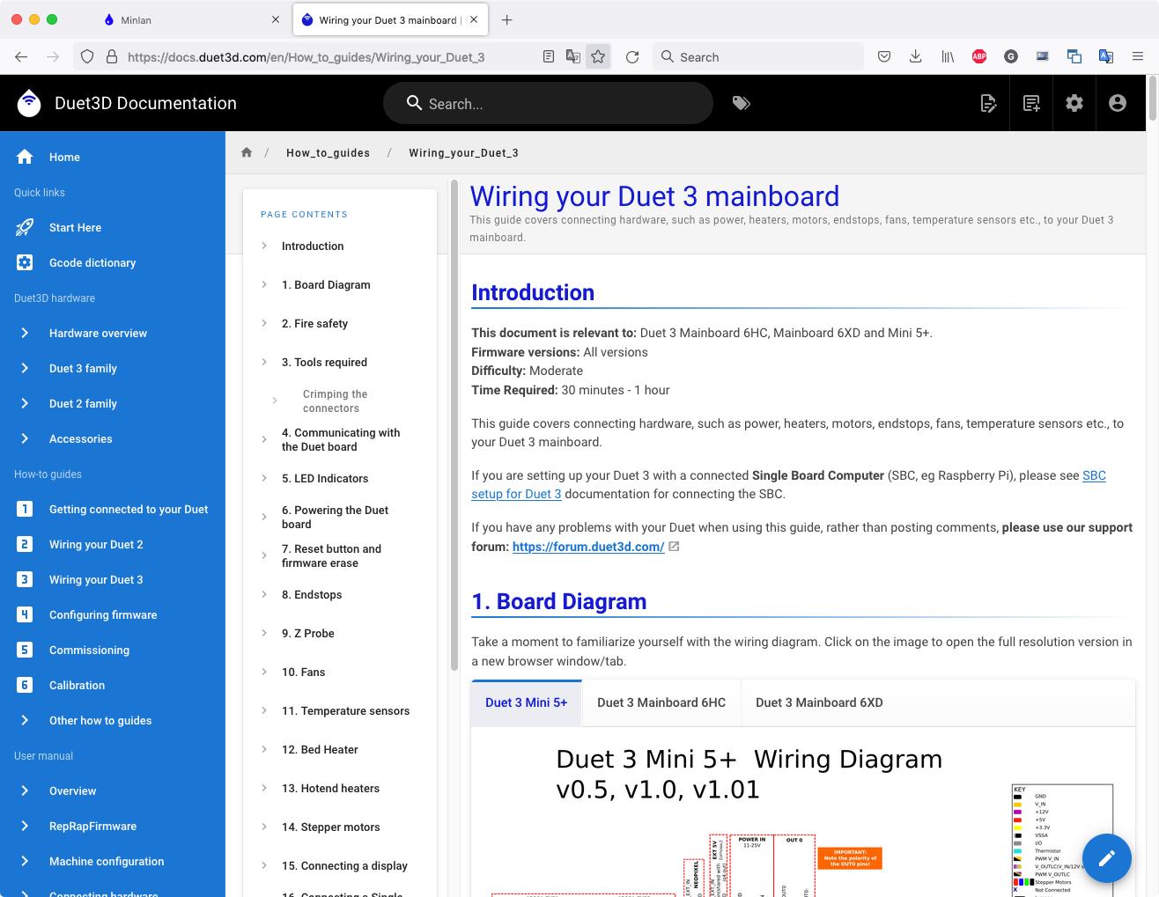Click the numbered 1 icon beside Getting connected
The width and height of the screenshot is (1159, 897).
pyautogui.click(x=25, y=509)
